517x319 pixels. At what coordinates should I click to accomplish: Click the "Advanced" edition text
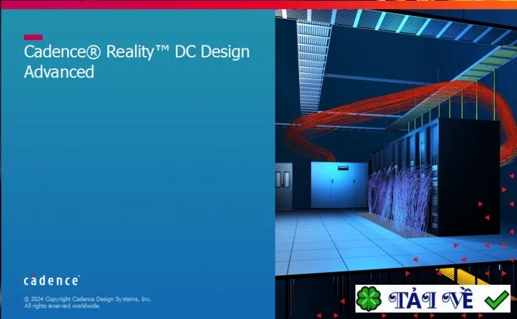pos(59,72)
